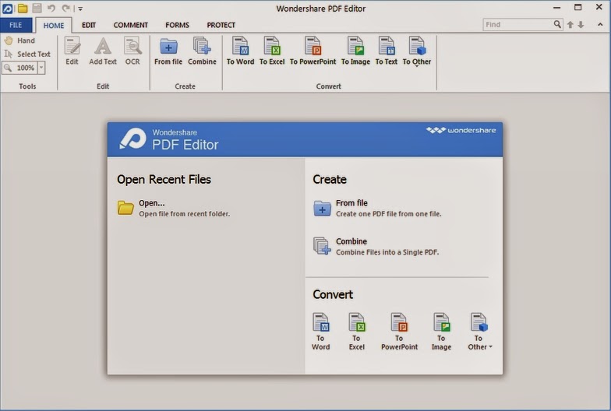Collapse the ribbon with chevron

coord(600,25)
